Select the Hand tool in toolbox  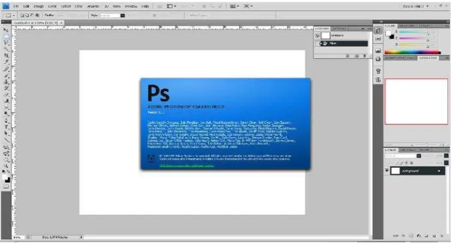tap(6, 160)
